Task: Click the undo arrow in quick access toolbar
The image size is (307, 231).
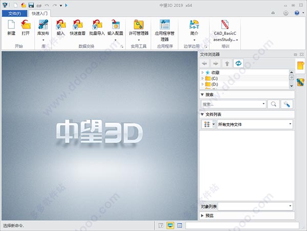Action: pyautogui.click(x=47, y=6)
